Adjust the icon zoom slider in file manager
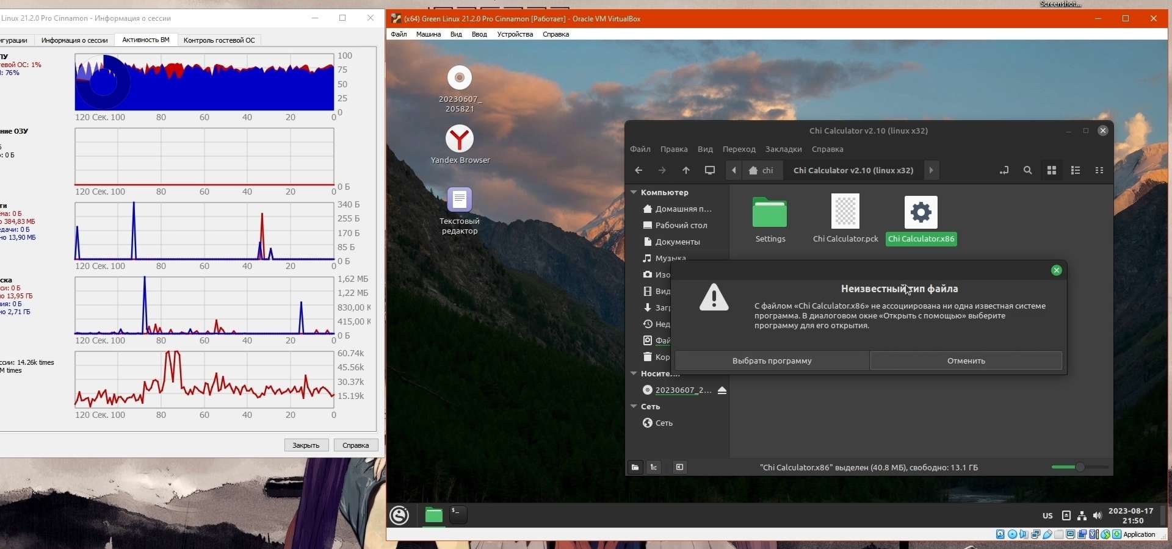 pyautogui.click(x=1080, y=467)
